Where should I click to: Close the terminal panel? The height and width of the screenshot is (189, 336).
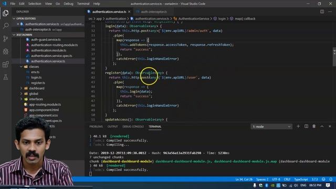[x=330, y=127]
